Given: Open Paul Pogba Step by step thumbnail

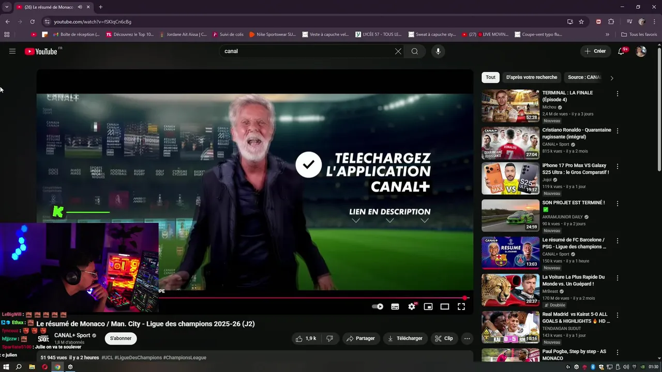Looking at the screenshot, I should (510, 354).
